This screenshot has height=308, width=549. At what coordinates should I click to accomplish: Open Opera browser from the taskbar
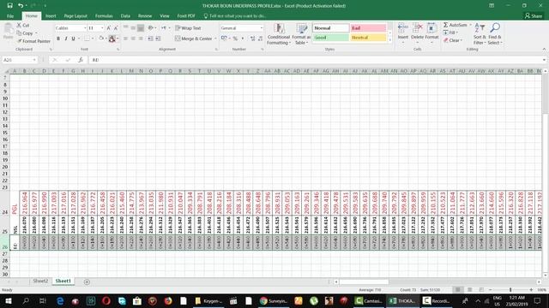106,300
